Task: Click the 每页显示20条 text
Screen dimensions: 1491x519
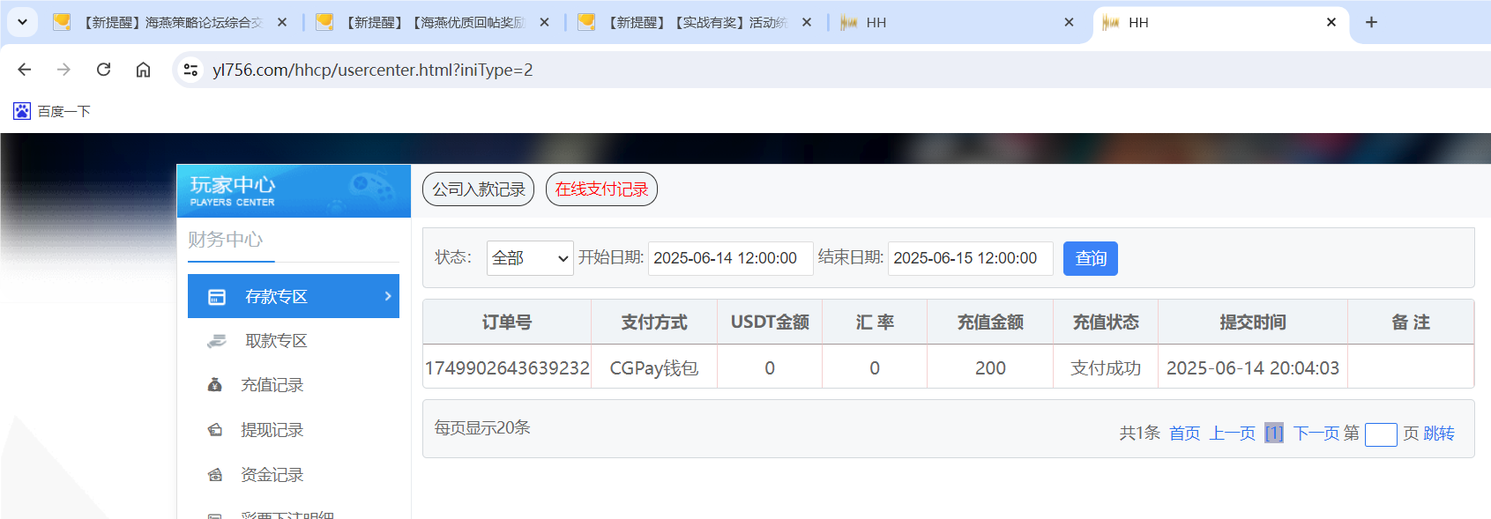Action: [x=482, y=427]
